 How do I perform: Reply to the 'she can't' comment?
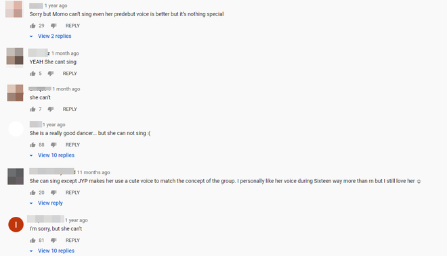coord(70,109)
